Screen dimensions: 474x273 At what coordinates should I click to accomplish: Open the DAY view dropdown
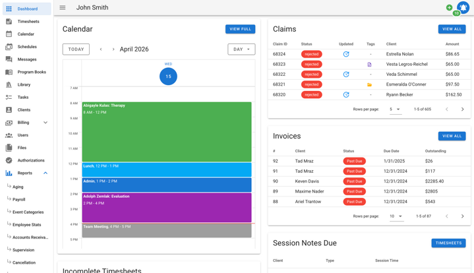coord(241,49)
